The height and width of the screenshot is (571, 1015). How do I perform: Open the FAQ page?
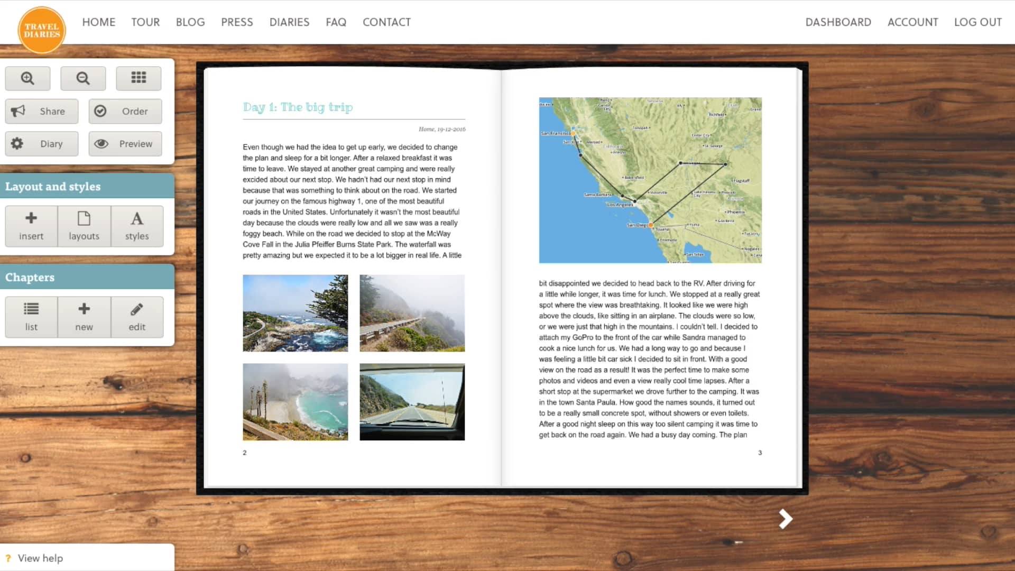pos(336,22)
